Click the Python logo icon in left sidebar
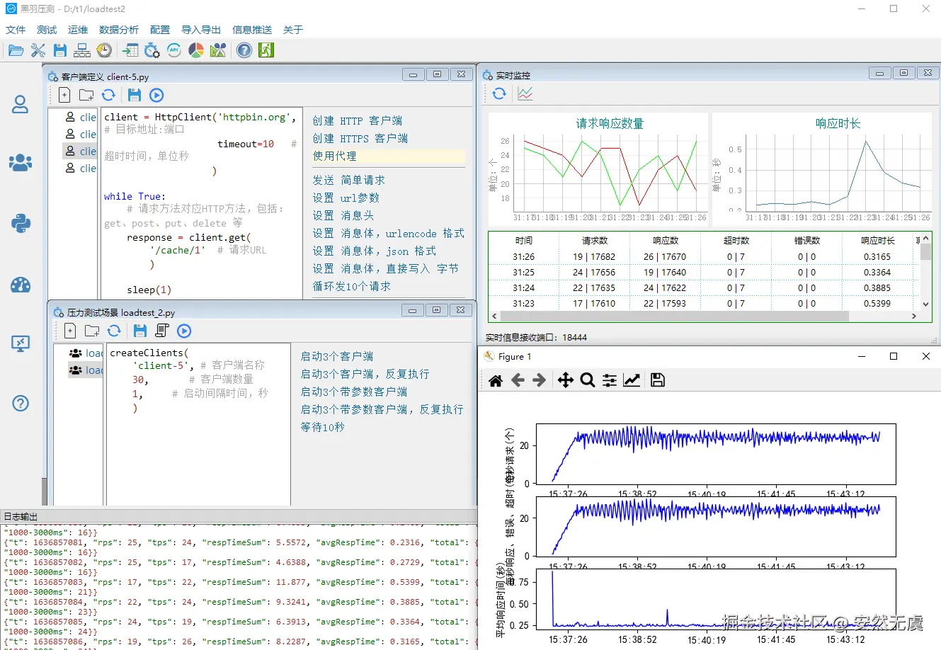 [21, 224]
